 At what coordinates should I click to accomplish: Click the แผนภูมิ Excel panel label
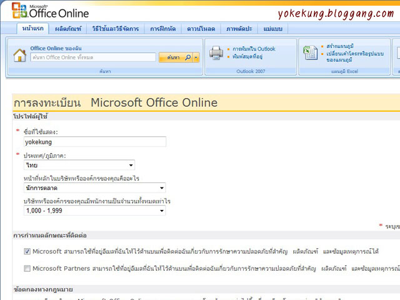click(344, 71)
